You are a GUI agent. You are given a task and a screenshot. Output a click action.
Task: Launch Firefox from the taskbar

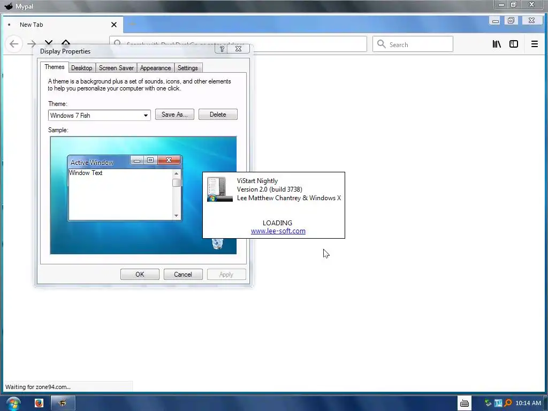coord(39,403)
